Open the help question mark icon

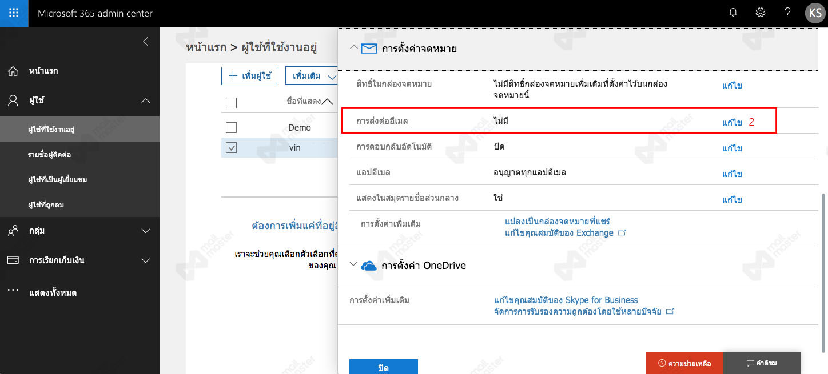click(787, 13)
